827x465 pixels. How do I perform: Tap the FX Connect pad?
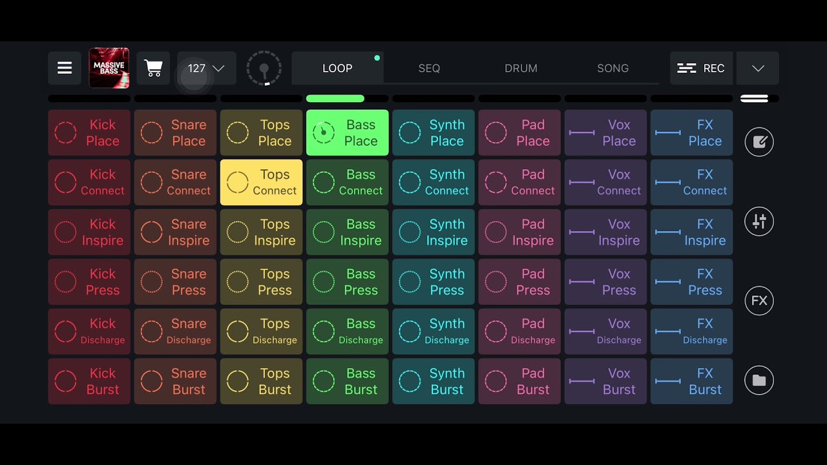coord(691,182)
